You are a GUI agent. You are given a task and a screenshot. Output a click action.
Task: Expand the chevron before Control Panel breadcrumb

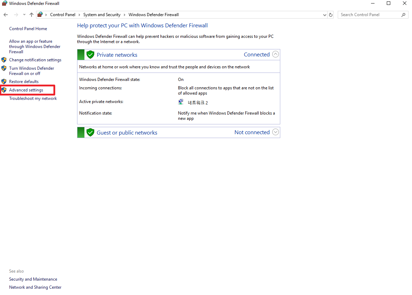tap(46, 15)
